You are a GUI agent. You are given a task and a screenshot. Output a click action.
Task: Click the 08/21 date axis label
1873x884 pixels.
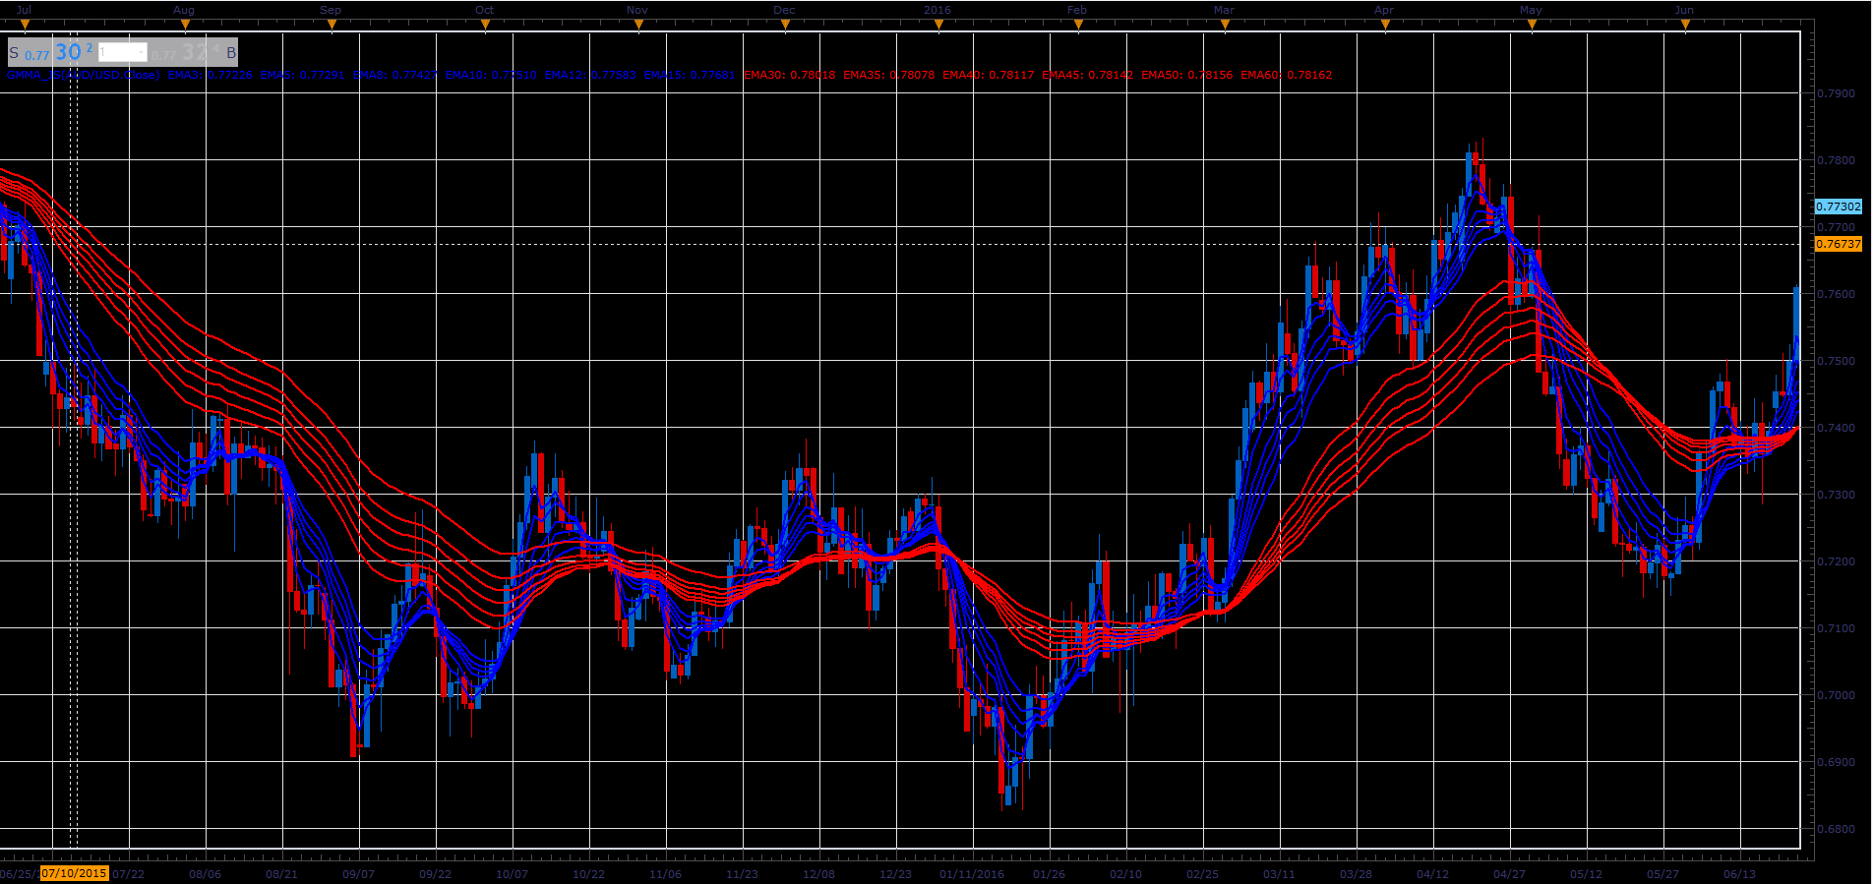point(281,874)
